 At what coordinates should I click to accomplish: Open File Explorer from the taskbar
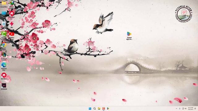pyautogui.click(x=99, y=109)
